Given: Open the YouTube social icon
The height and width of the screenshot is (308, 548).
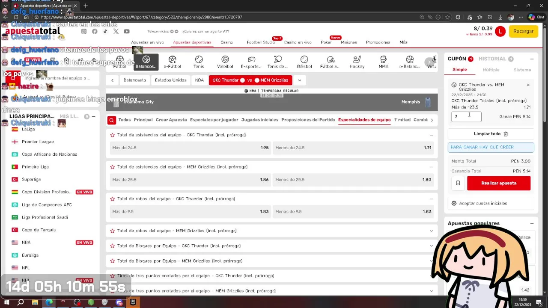Looking at the screenshot, I should click(127, 31).
